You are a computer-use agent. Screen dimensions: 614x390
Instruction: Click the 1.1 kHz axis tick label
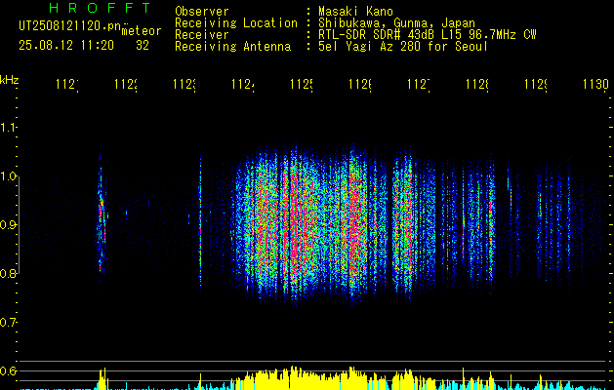click(x=8, y=128)
